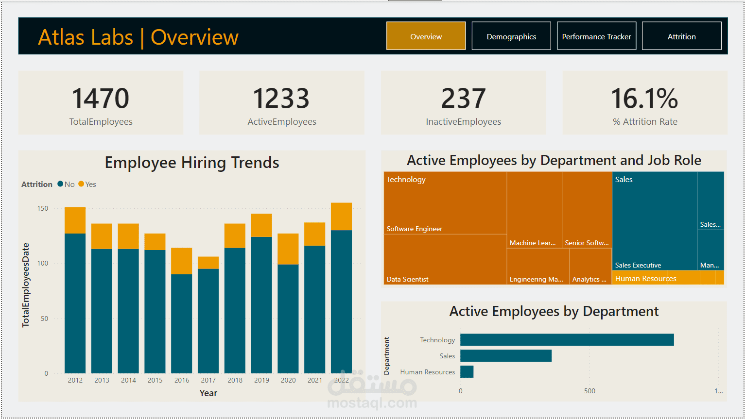Viewport: 745px width, 419px height.
Task: Select the Sales department bar
Action: click(506, 356)
